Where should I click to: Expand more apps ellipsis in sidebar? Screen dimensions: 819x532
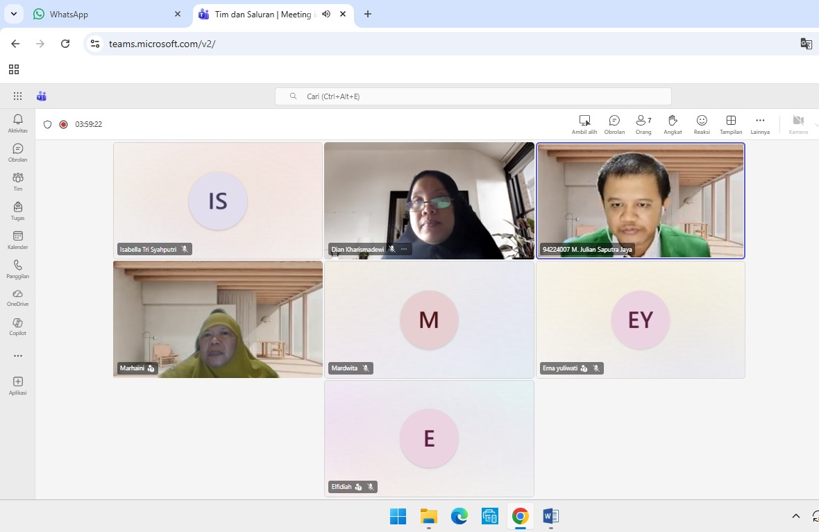click(x=17, y=356)
